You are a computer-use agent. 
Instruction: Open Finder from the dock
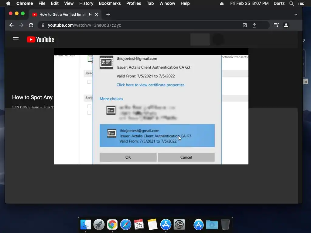(85, 225)
